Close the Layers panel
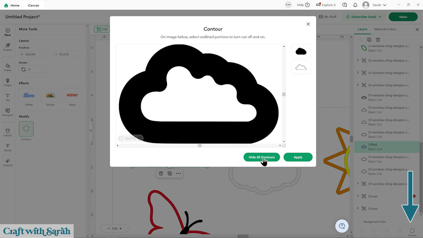Screen dimensions: 423x238 [x=417, y=29]
